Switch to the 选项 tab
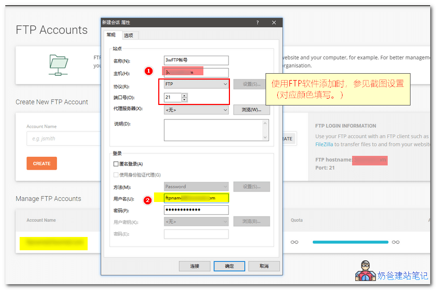Image resolution: width=436 pixels, height=290 pixels. [129, 36]
